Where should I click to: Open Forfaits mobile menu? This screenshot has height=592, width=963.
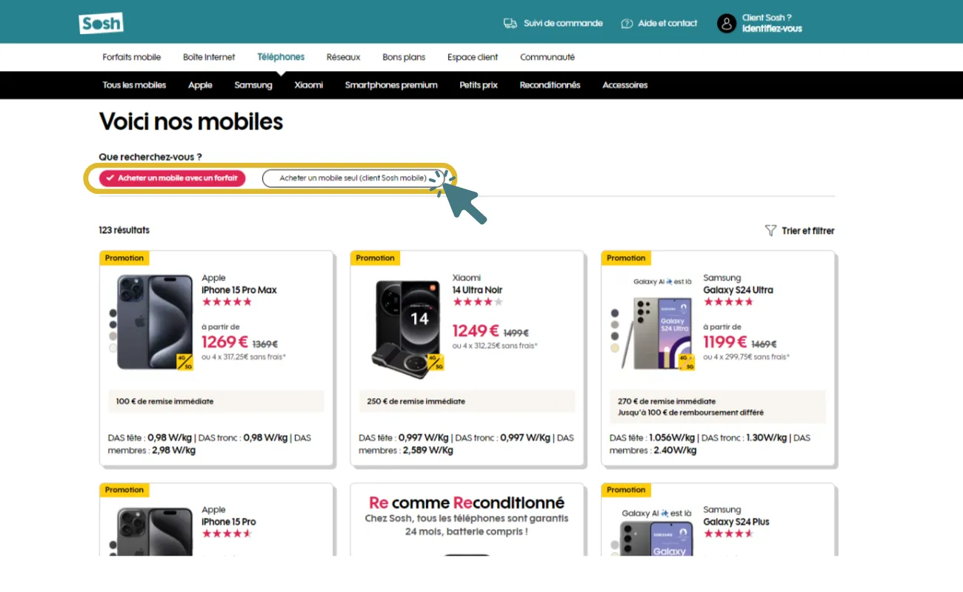(132, 57)
